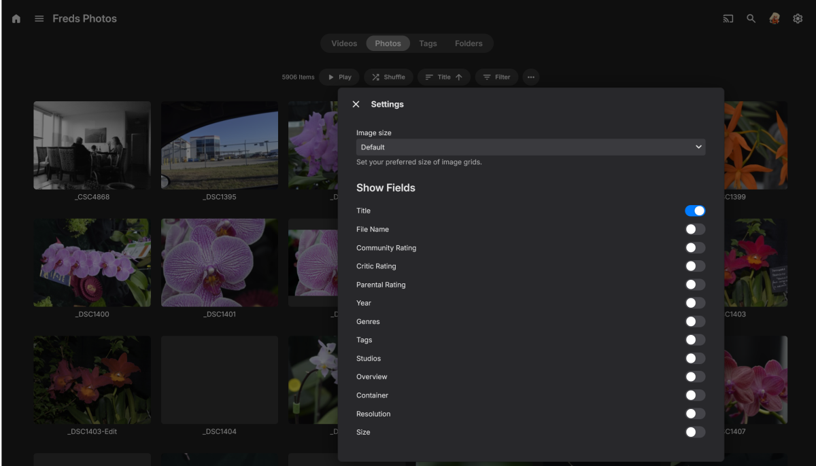The height and width of the screenshot is (466, 816).
Task: Close the Settings dialog with X
Action: pos(356,104)
